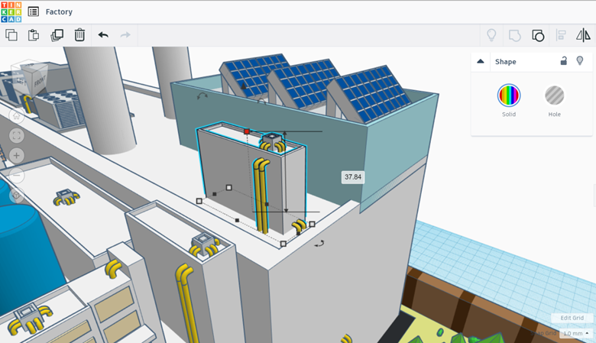
Task: Click the red top height handle
Action: [x=247, y=131]
